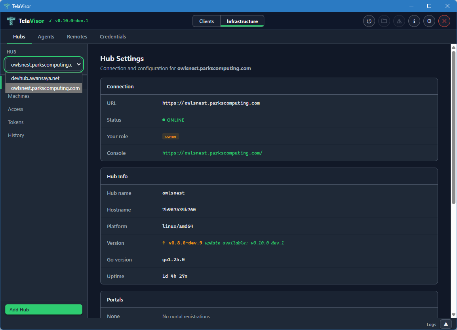Image resolution: width=457 pixels, height=330 pixels.
Task: Open the settings gear icon
Action: [x=429, y=21]
